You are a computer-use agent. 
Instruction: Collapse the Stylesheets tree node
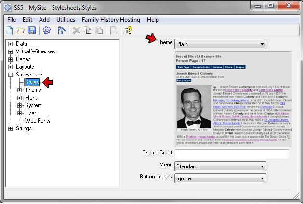(x=11, y=75)
